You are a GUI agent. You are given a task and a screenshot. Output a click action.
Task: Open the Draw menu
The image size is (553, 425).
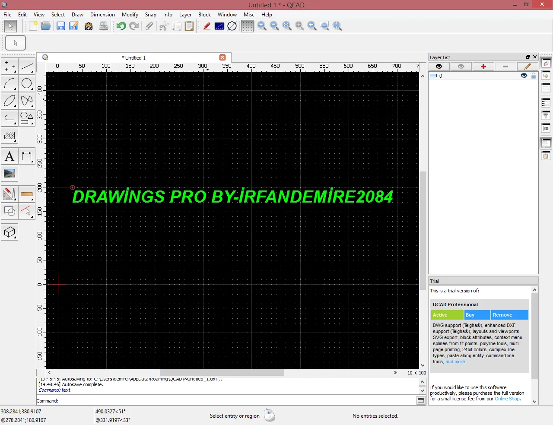point(77,14)
